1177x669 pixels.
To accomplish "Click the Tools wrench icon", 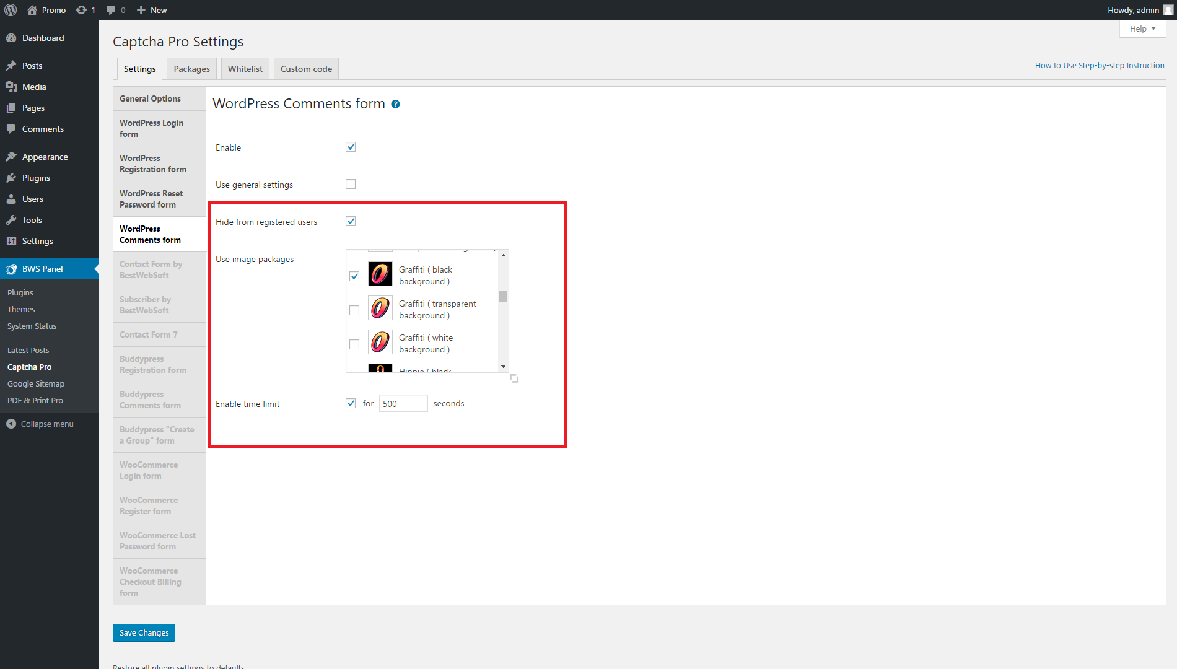I will [x=11, y=220].
